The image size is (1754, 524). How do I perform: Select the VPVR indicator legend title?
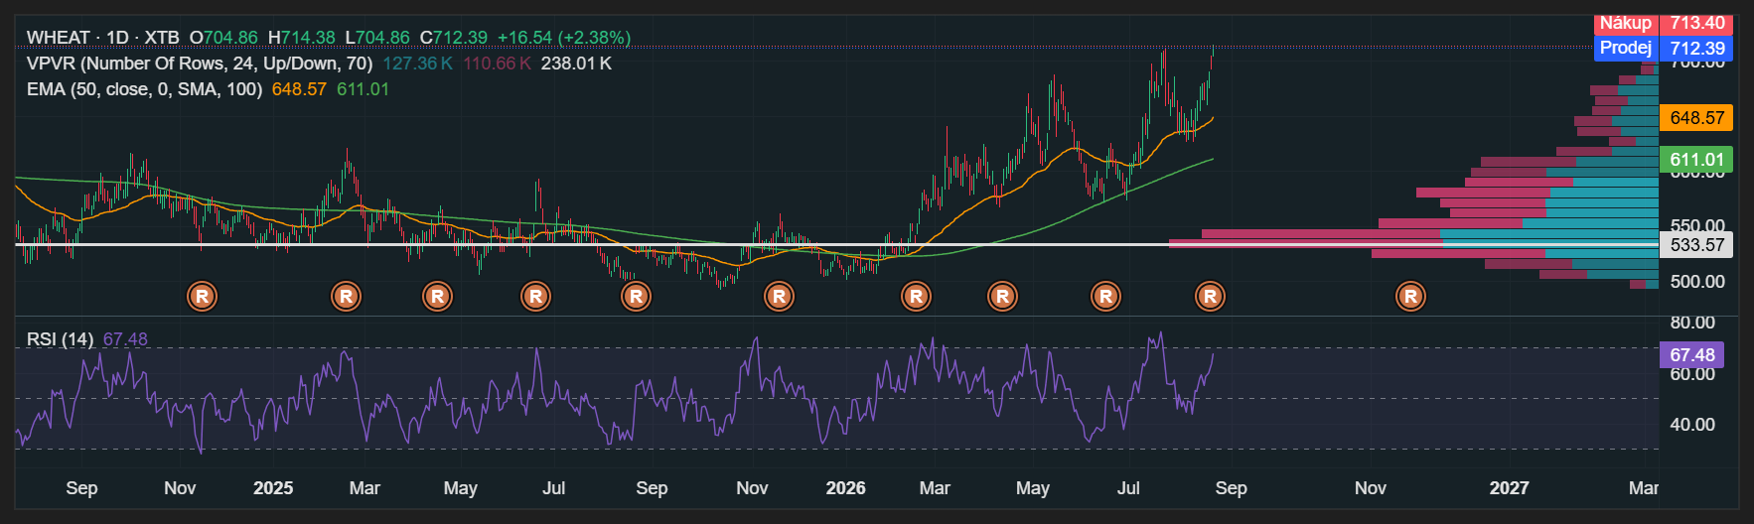coord(200,64)
